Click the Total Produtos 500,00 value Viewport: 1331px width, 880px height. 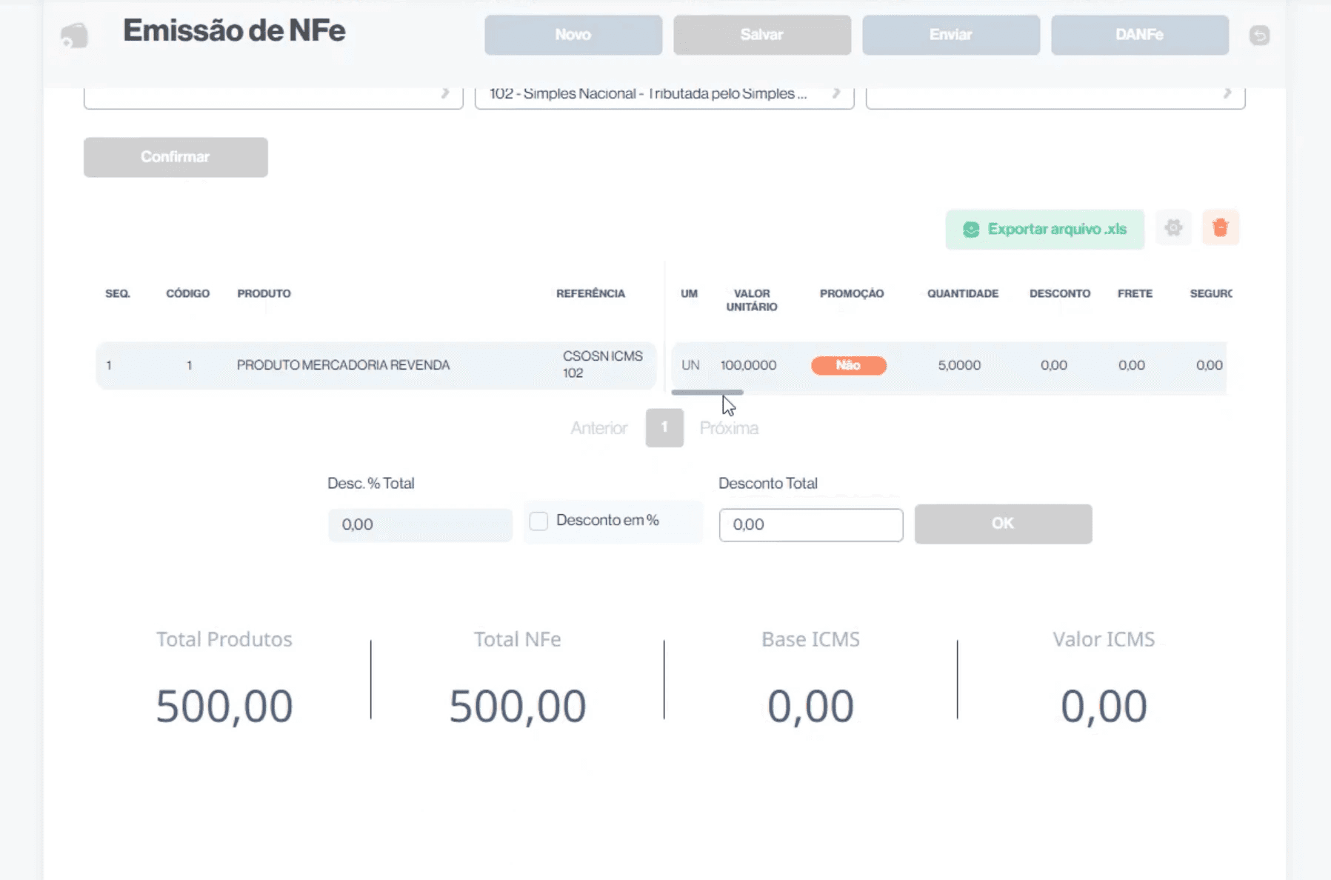tap(224, 706)
